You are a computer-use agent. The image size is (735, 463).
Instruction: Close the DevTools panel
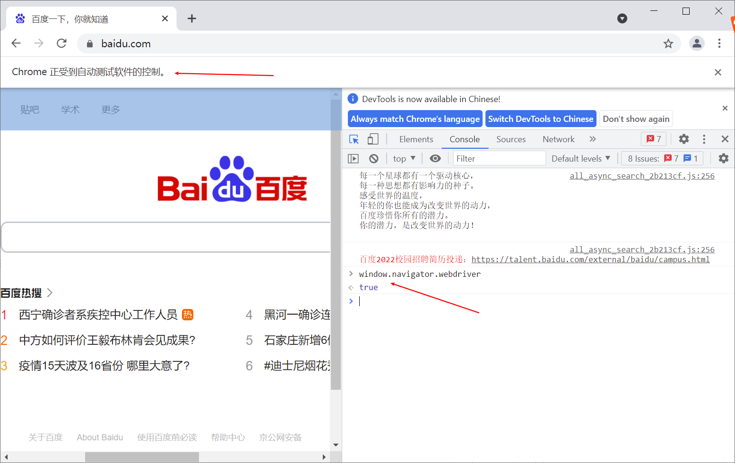[x=725, y=139]
